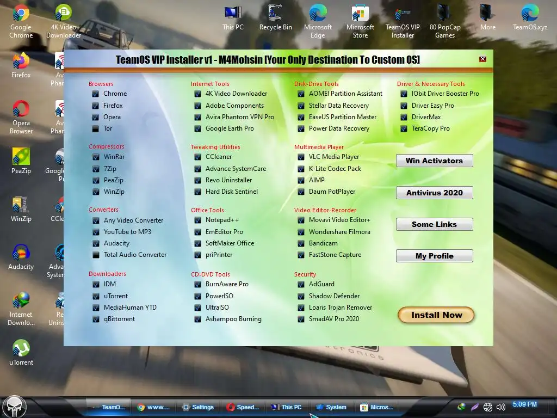This screenshot has width=557, height=418.
Task: Click the Wondershare Filmora label
Action: (x=339, y=232)
